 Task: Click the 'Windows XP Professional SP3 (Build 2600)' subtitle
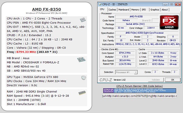click(46, 13)
